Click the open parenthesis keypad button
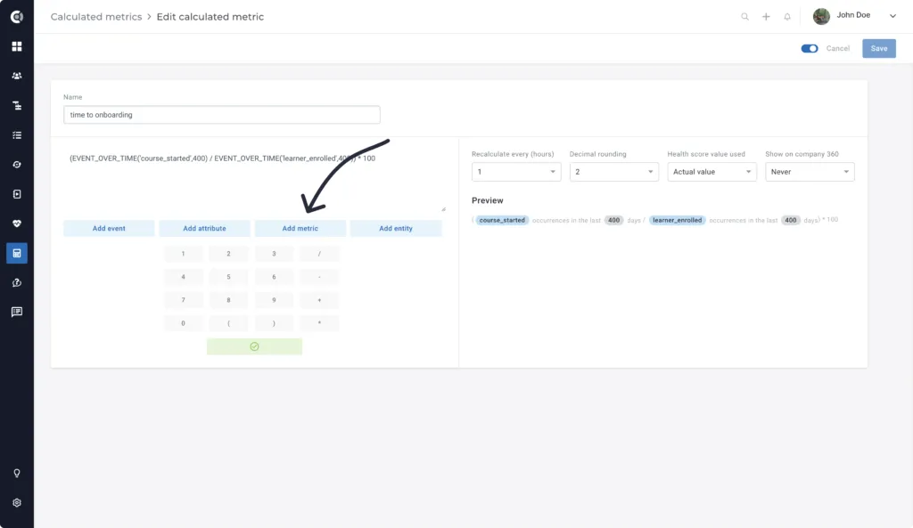The image size is (913, 528). [228, 323]
